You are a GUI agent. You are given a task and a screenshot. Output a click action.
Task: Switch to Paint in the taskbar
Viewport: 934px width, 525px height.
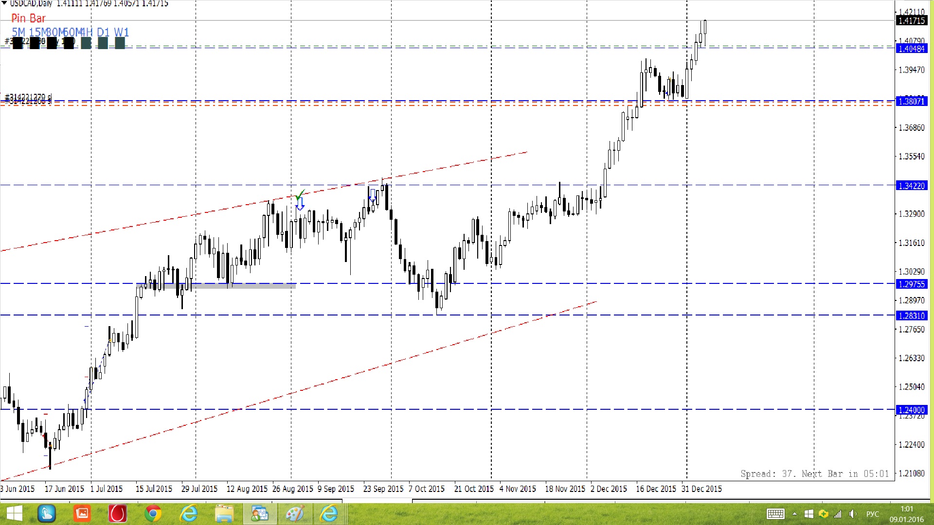(295, 514)
